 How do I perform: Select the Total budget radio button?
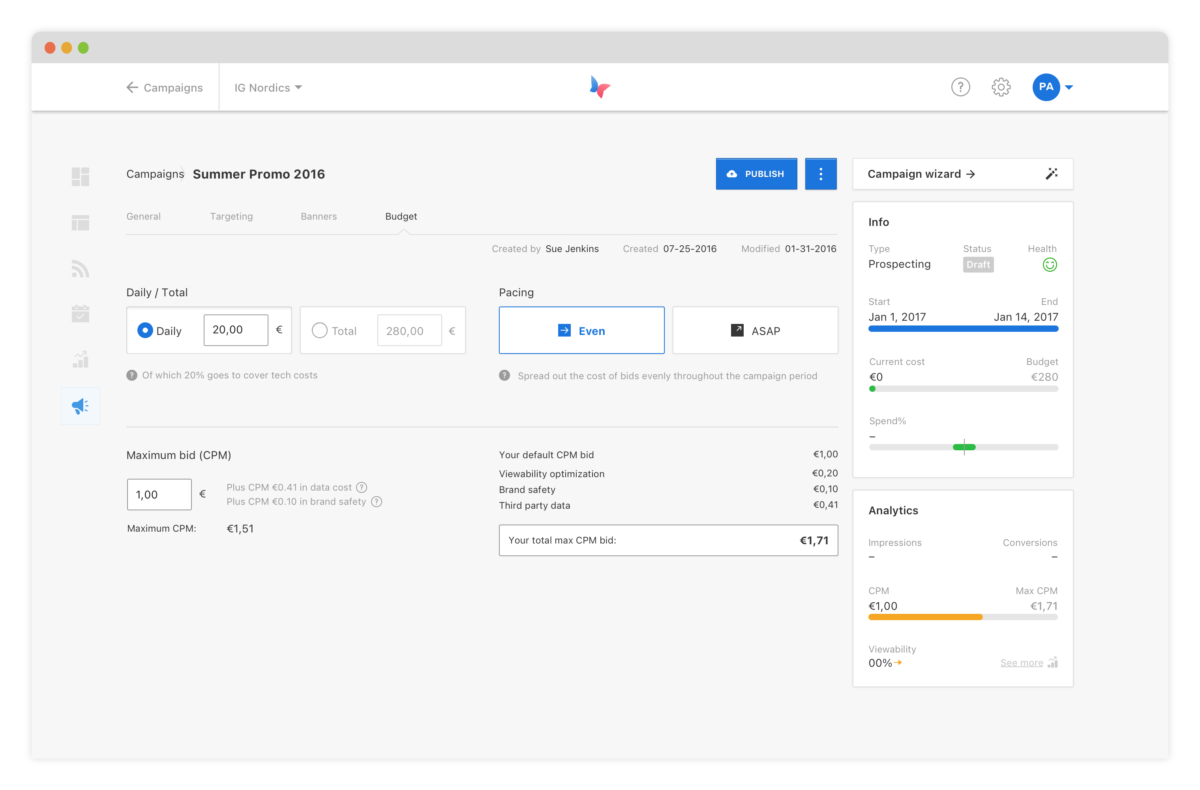pos(319,331)
